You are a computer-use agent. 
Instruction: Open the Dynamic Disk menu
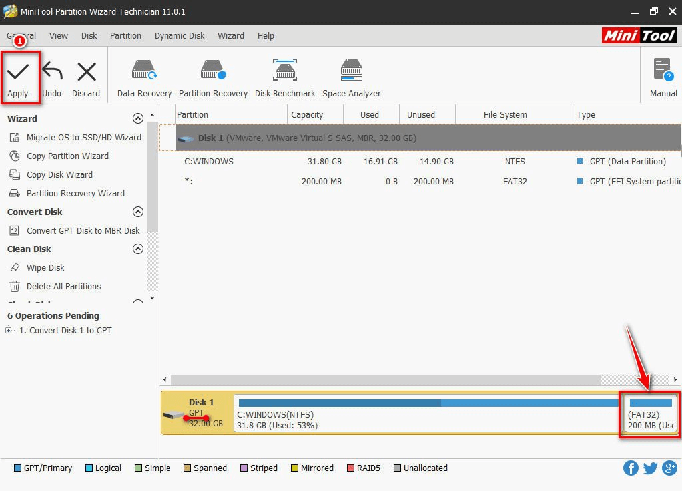click(179, 36)
